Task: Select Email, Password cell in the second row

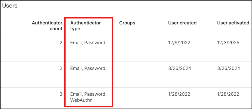Action: coord(88,68)
